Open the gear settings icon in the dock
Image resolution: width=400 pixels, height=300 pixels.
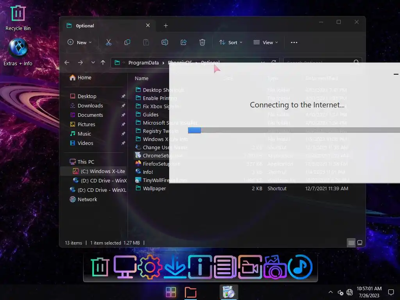pos(150,267)
